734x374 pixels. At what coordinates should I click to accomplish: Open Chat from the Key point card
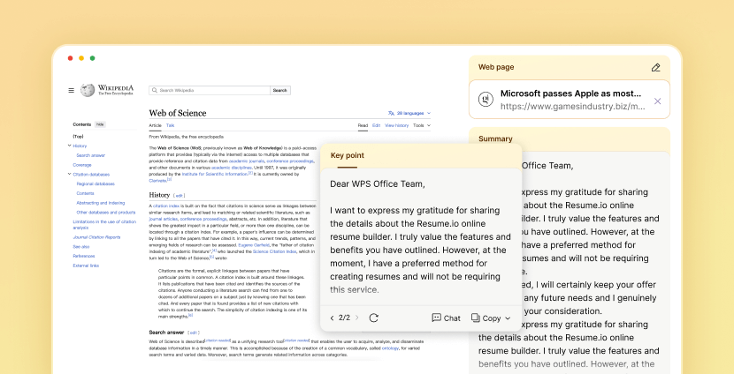[x=446, y=318]
